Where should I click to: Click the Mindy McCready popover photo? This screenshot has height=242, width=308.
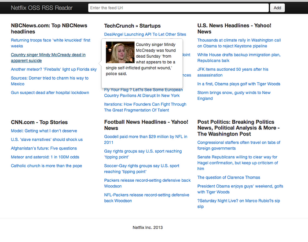coord(120,52)
